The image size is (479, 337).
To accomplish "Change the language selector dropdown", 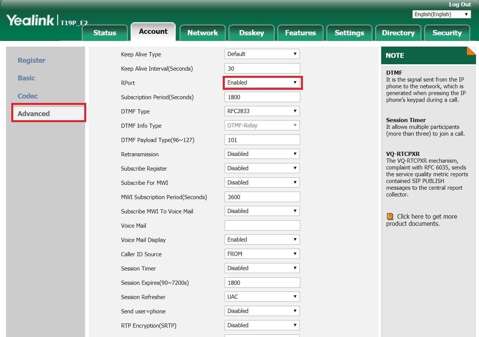I will pos(441,14).
